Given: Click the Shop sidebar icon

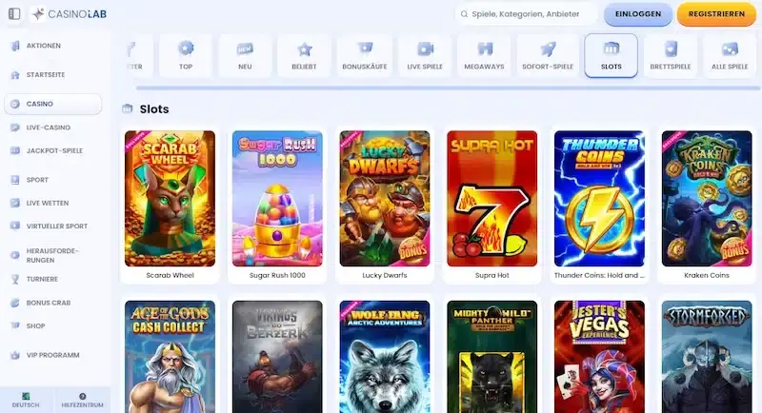Looking at the screenshot, I should point(15,325).
